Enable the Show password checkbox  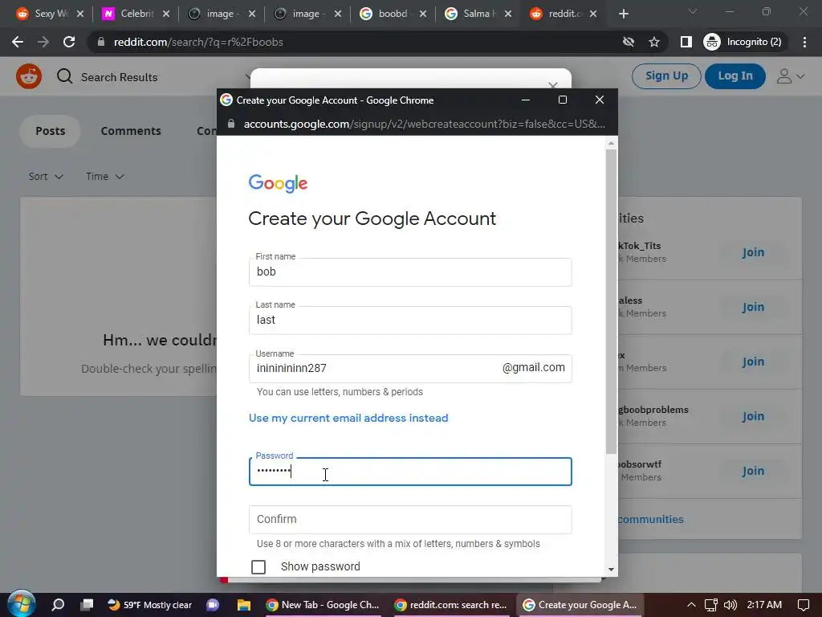[x=258, y=566]
